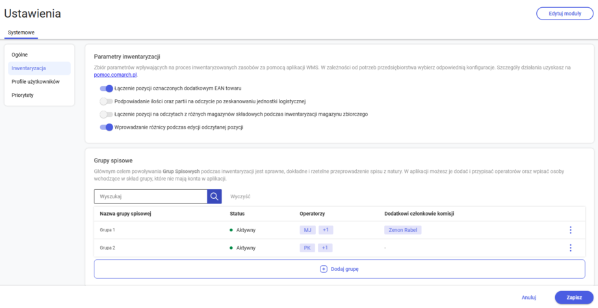Select Profile użytkowników in the sidebar
The image size is (598, 308).
[x=36, y=81]
